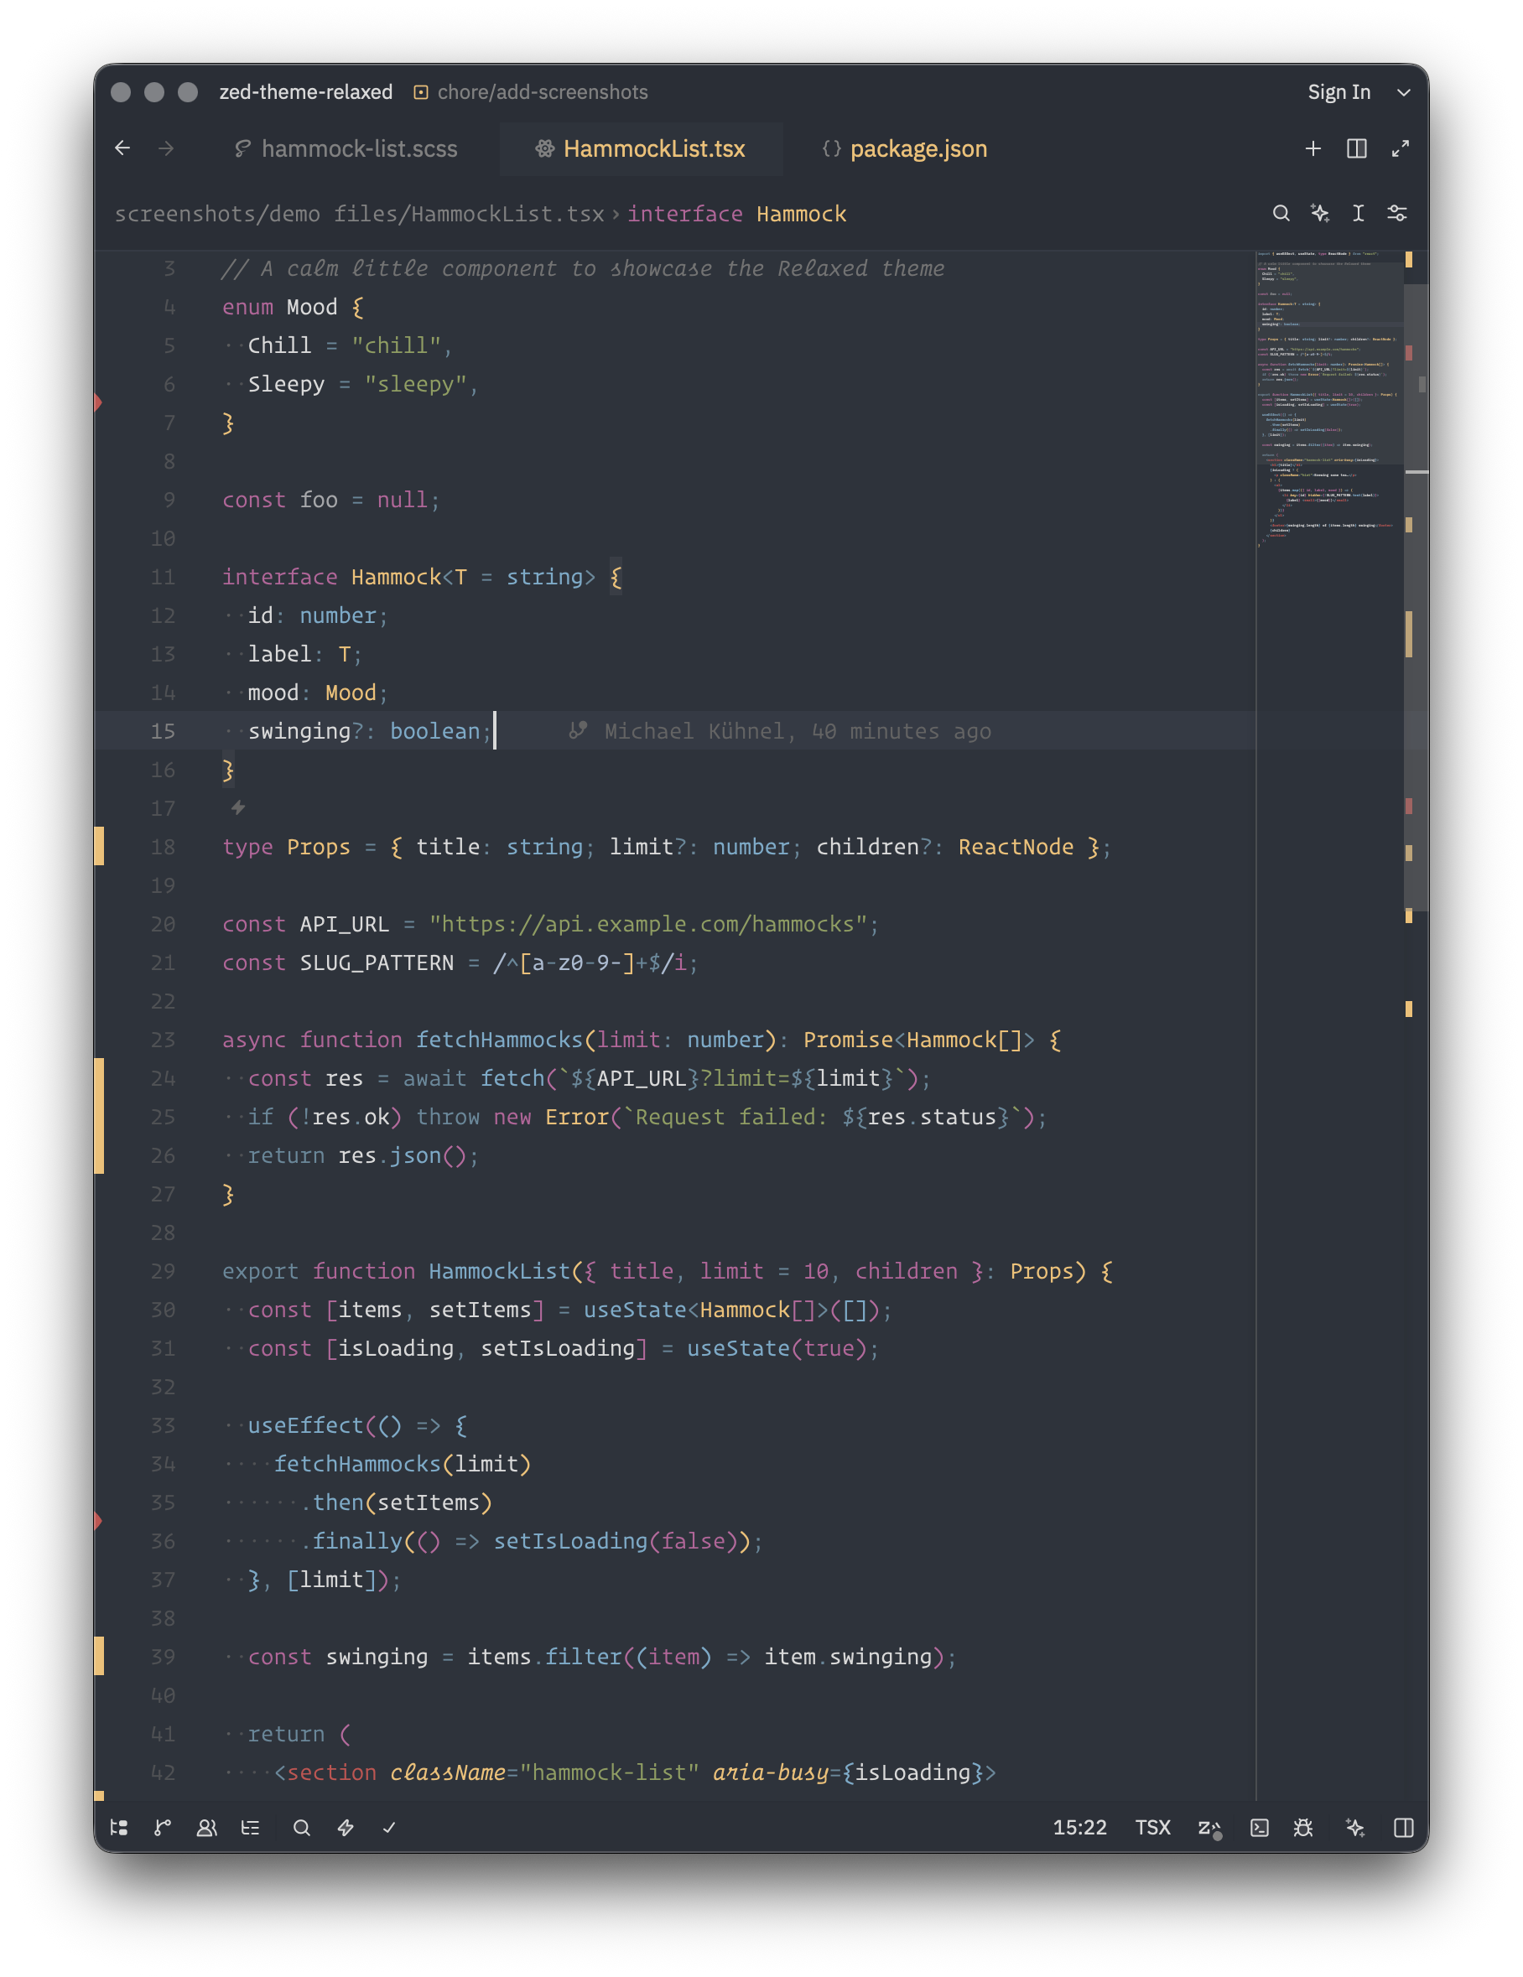Click the minimap code preview
The image size is (1523, 1977).
click(x=1329, y=398)
